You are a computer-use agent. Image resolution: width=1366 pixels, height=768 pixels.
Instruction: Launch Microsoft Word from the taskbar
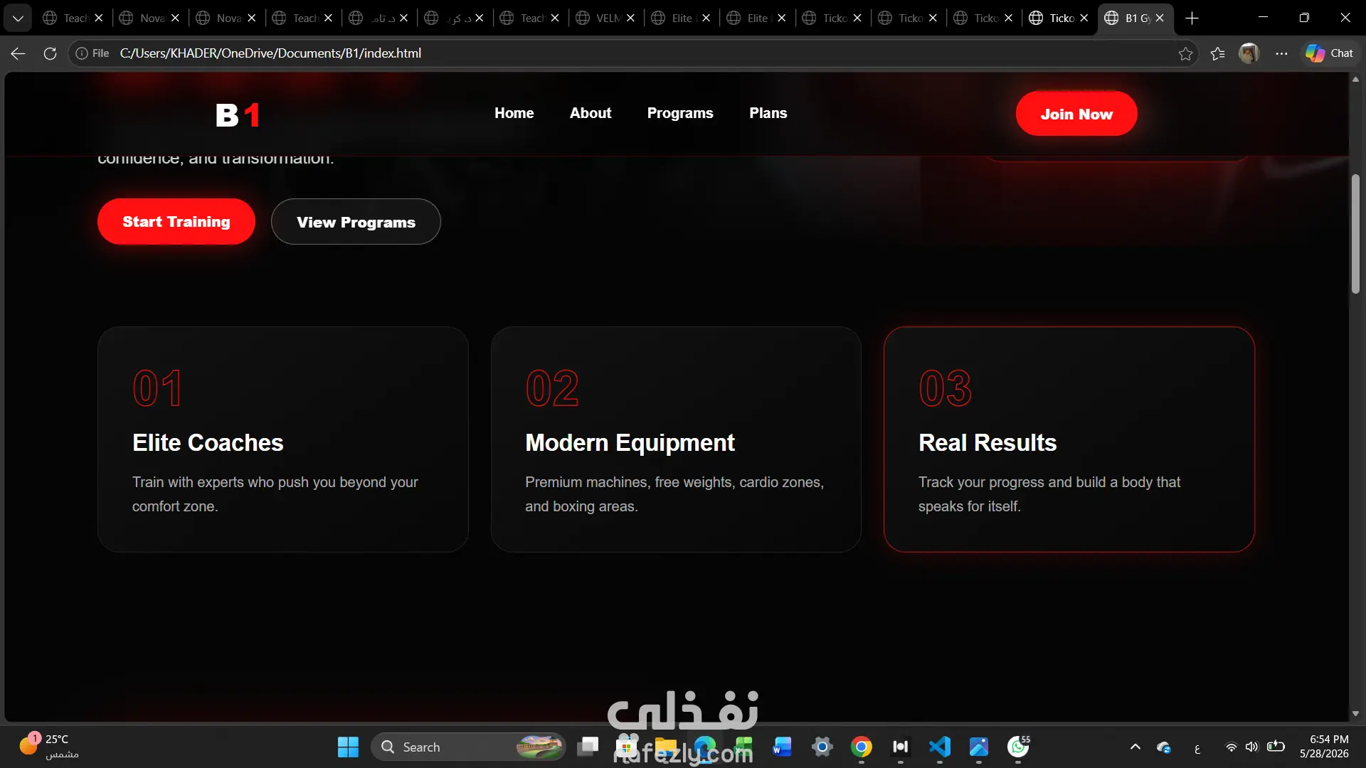782,747
